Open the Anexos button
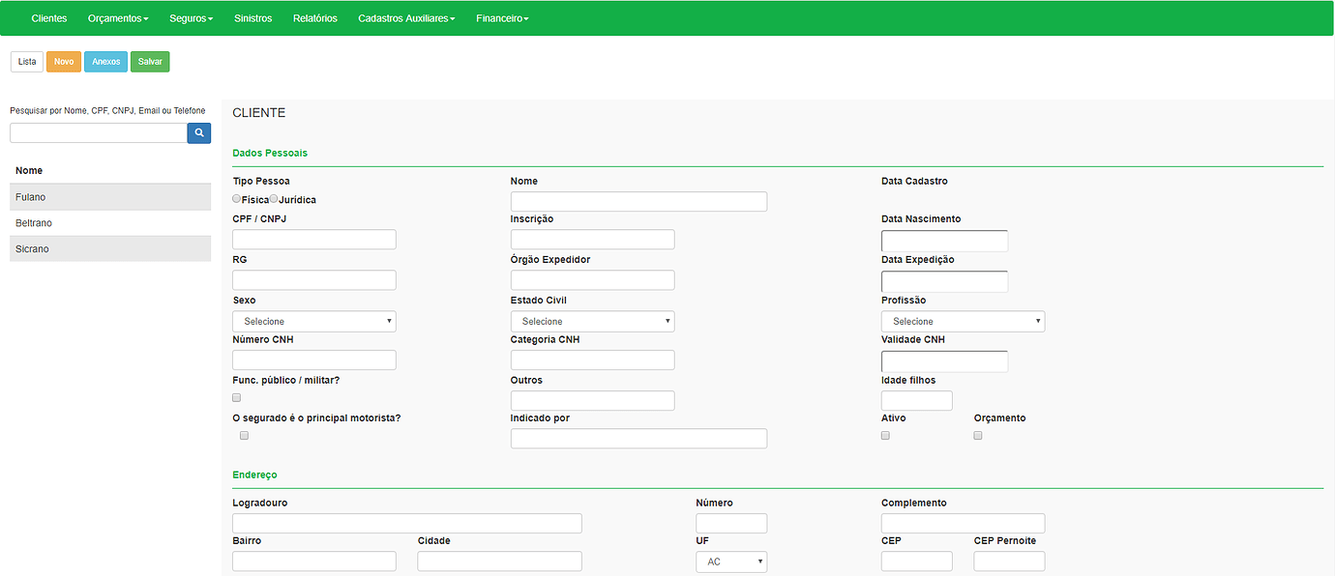Viewport: 1335px width, 576px height. coord(106,62)
